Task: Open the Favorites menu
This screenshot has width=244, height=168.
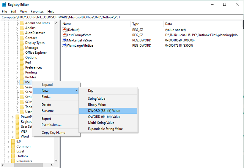Action: pyautogui.click(x=37, y=12)
